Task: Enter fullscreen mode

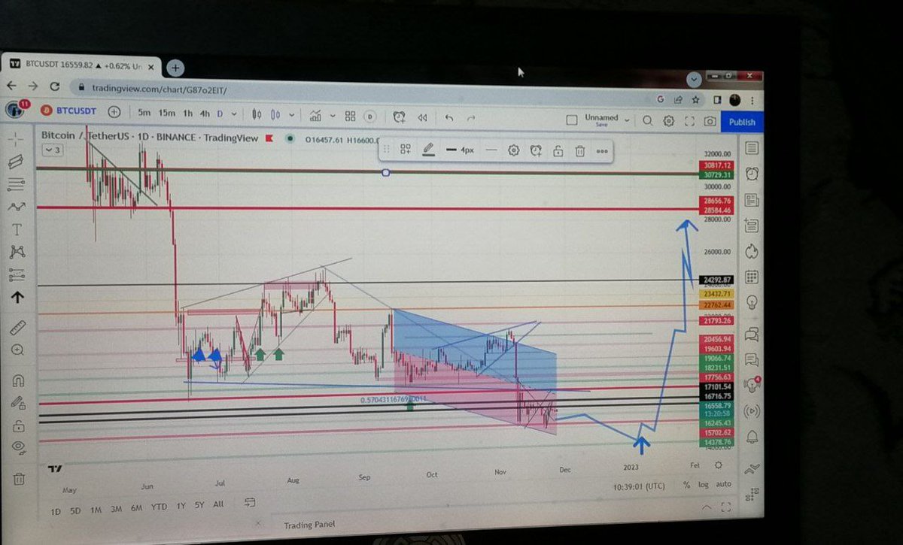Action: click(x=689, y=121)
